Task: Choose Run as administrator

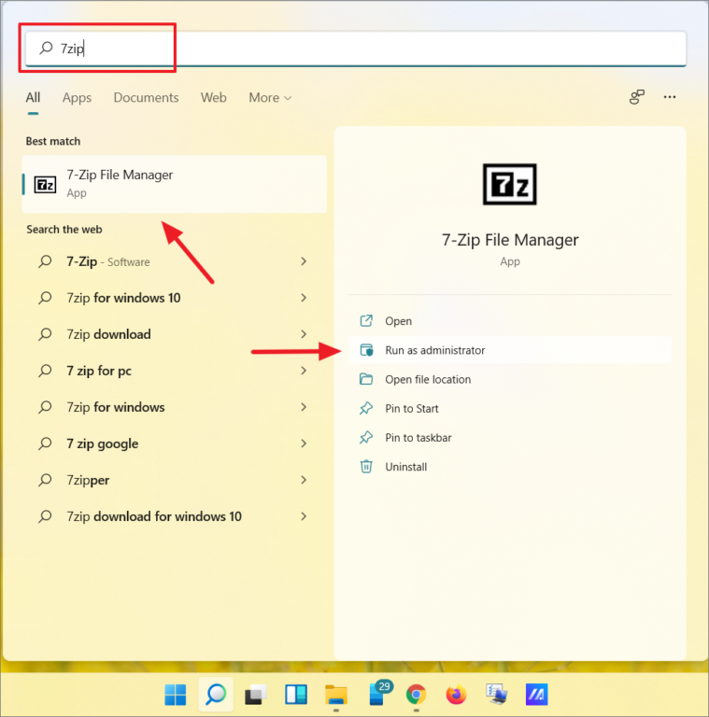Action: point(510,350)
